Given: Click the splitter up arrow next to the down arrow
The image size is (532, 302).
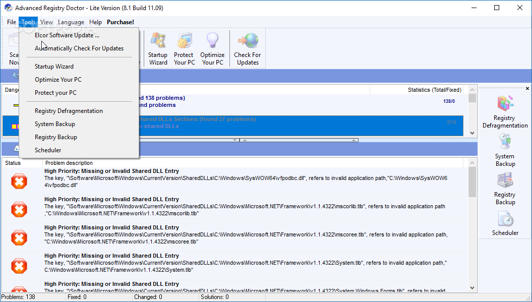Looking at the screenshot, I should [x=245, y=140].
